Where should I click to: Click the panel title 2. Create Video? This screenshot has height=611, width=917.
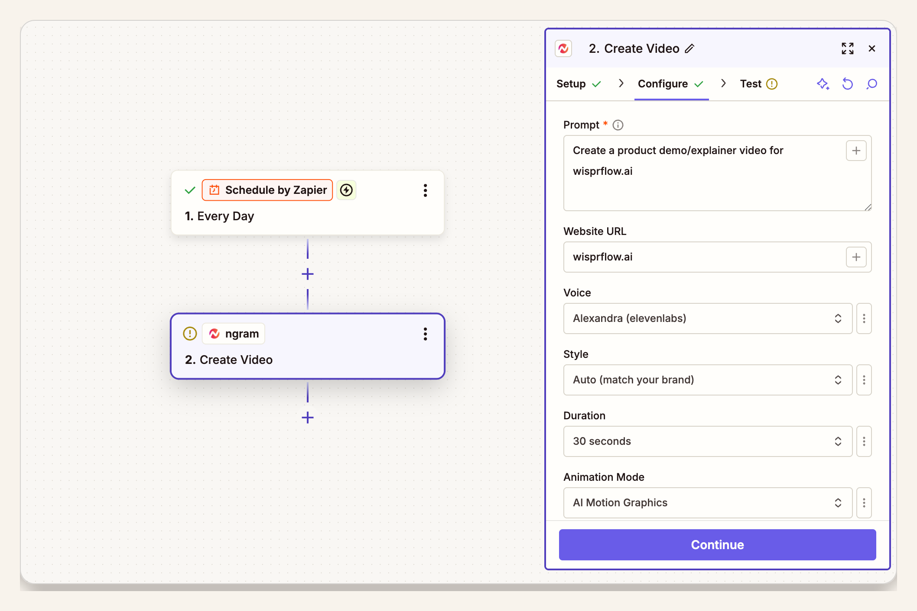(x=634, y=48)
